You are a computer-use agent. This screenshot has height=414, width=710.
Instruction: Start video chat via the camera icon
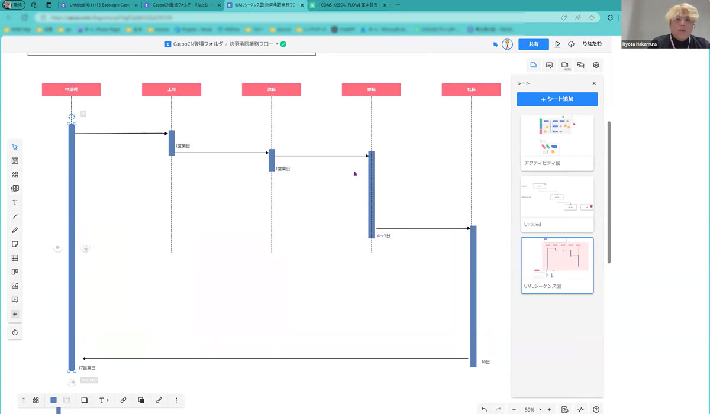(565, 65)
